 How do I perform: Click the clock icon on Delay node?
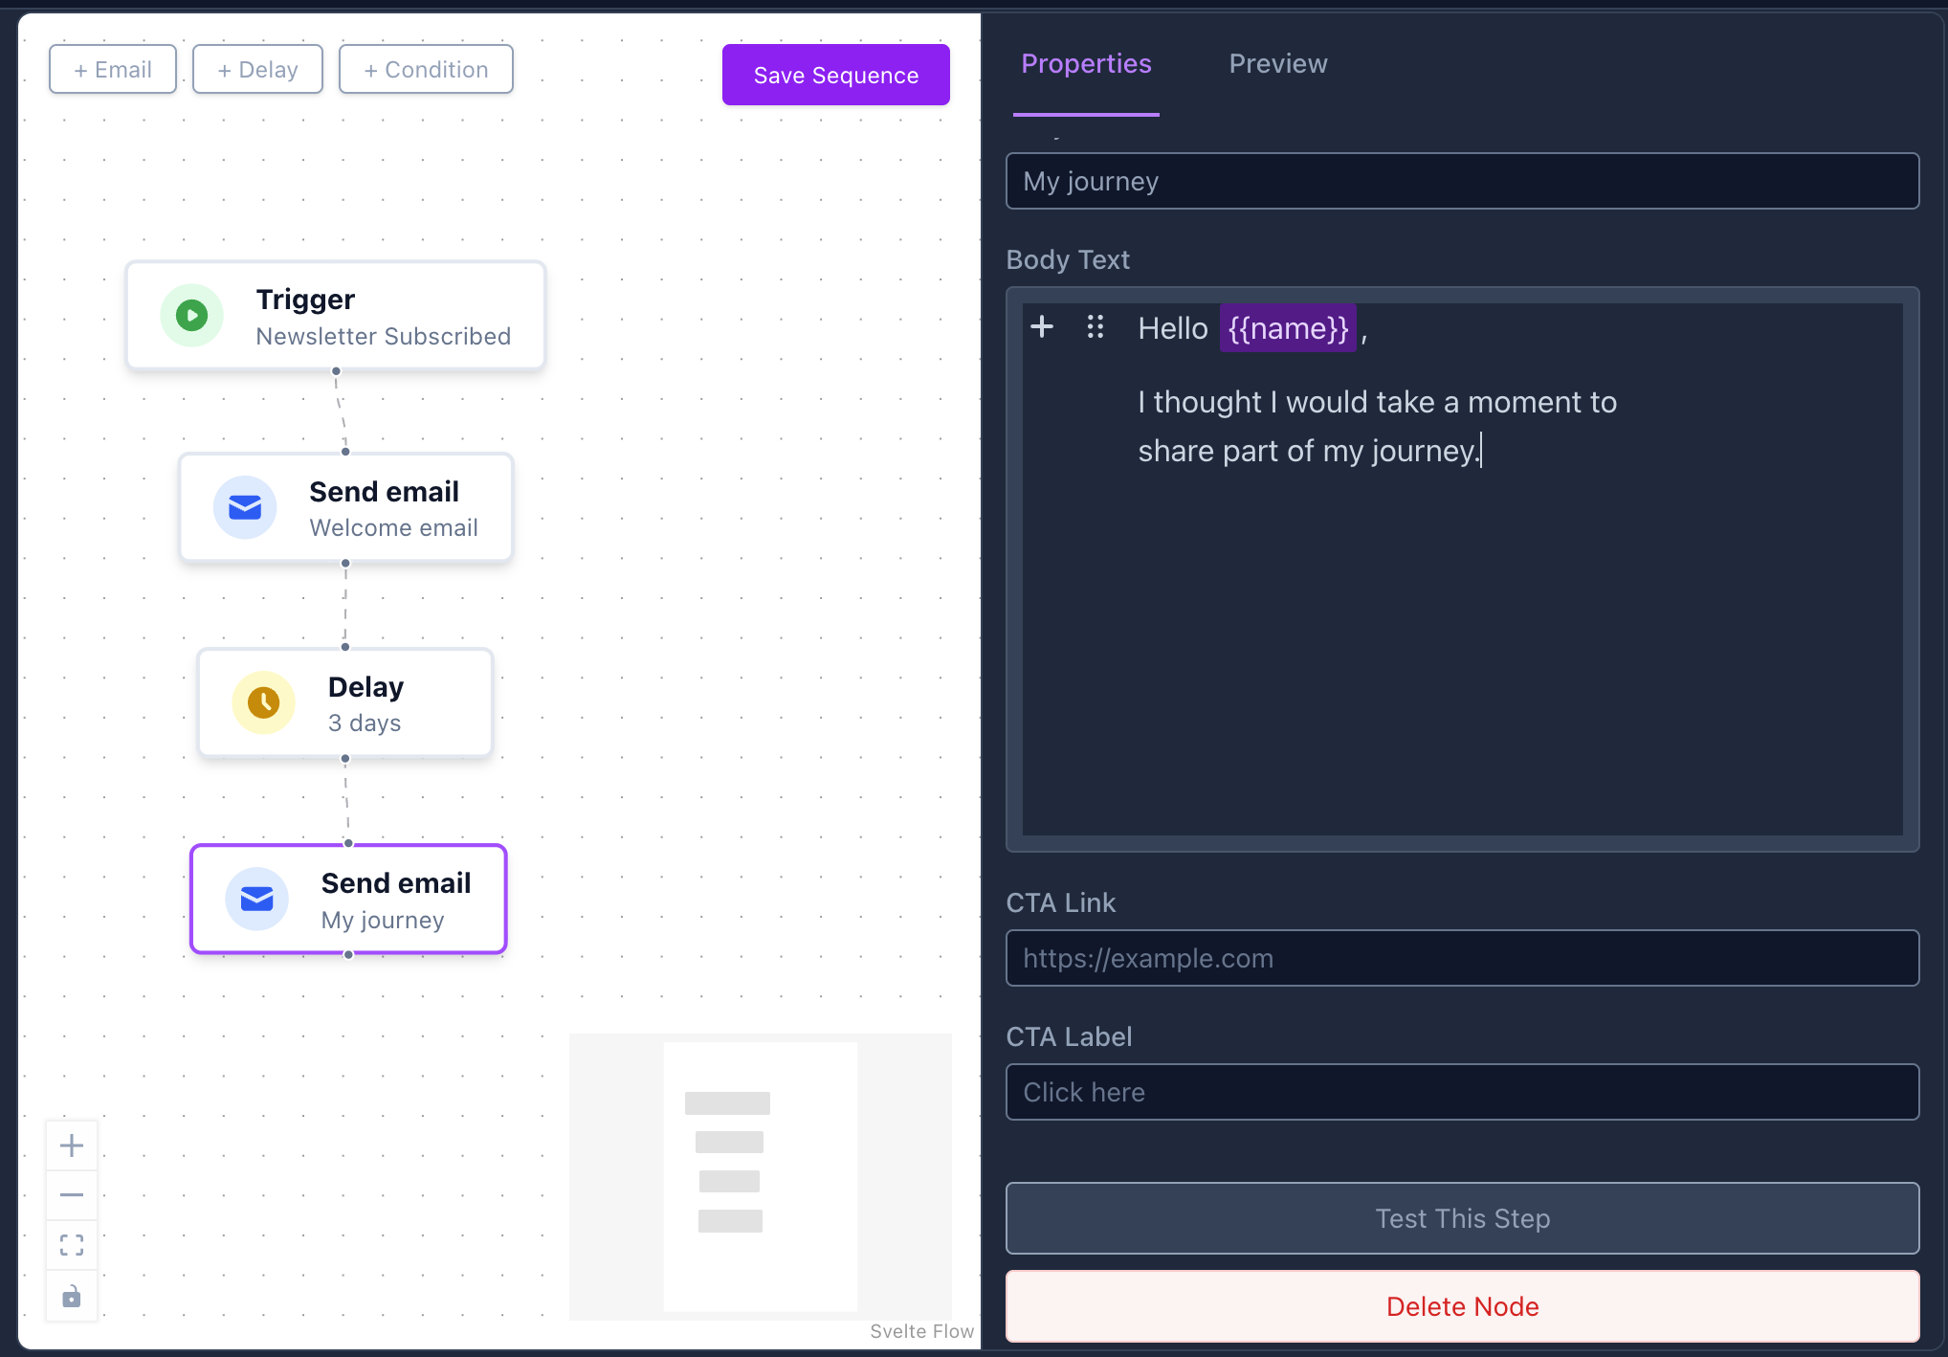point(264,702)
